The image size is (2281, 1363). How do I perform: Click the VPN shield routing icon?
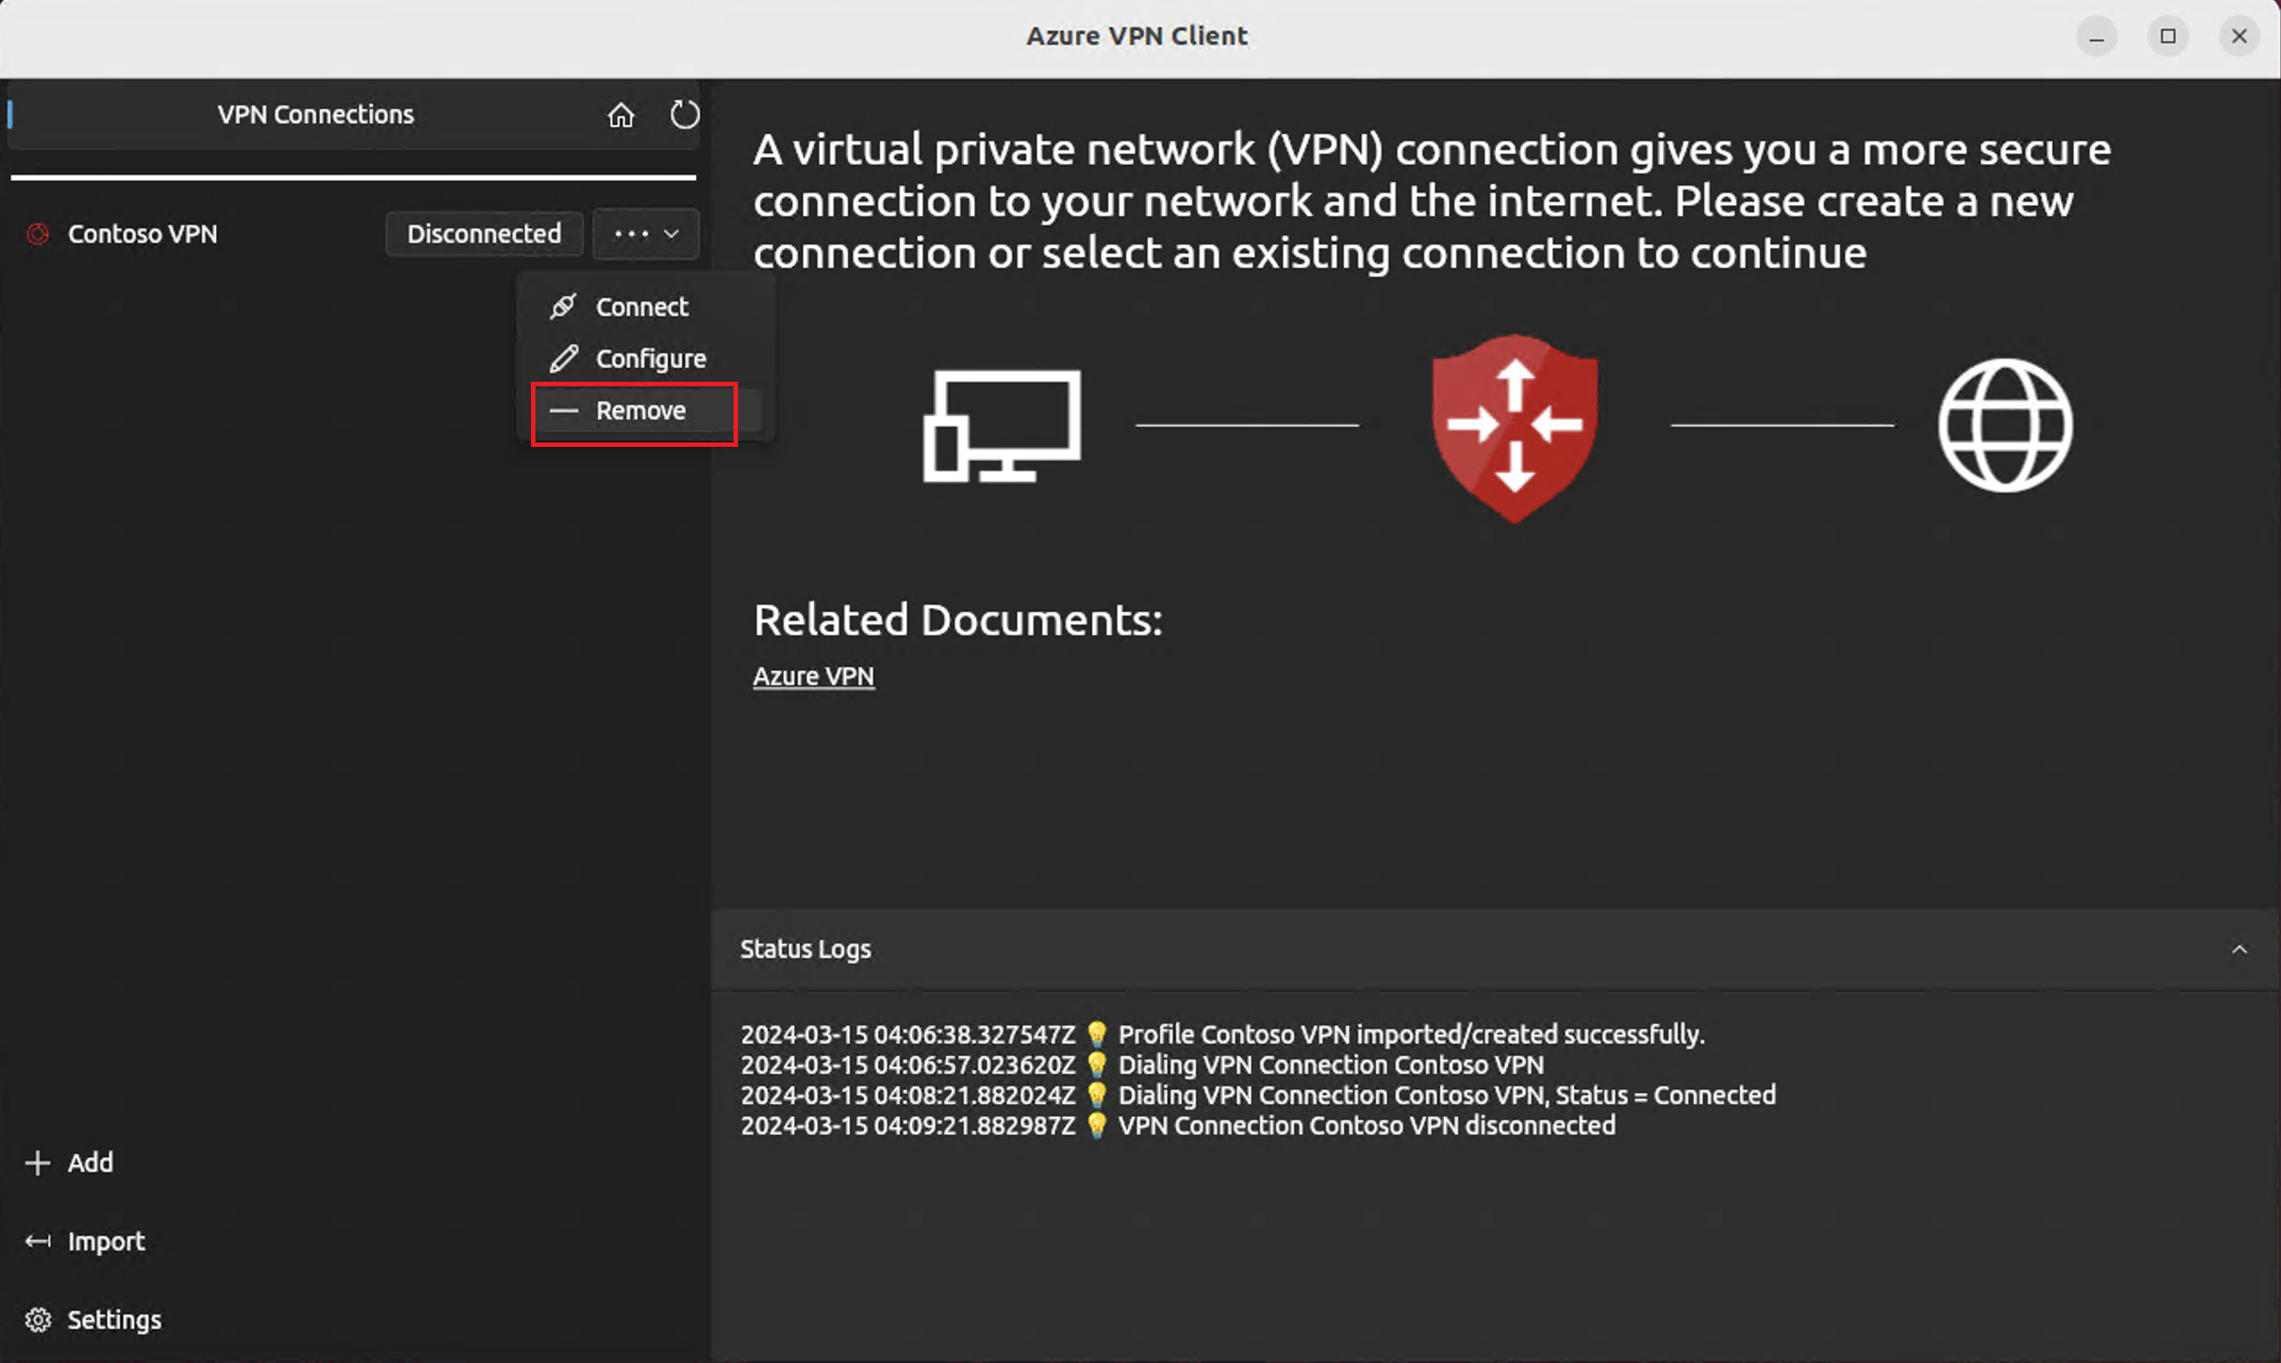pos(1512,428)
